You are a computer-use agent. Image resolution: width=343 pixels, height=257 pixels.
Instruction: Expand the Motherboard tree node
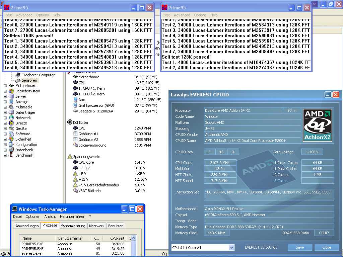click(x=5, y=86)
